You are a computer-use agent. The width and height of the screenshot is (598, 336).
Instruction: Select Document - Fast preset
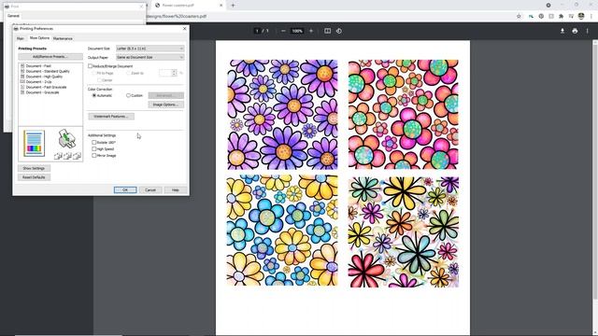36,66
